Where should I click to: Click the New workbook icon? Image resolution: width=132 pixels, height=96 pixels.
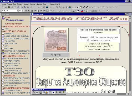pyautogui.click(x=3, y=7)
